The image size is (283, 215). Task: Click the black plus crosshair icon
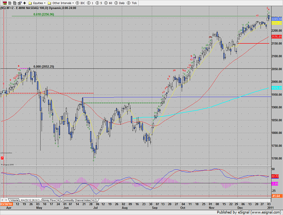pyautogui.click(x=25, y=3)
